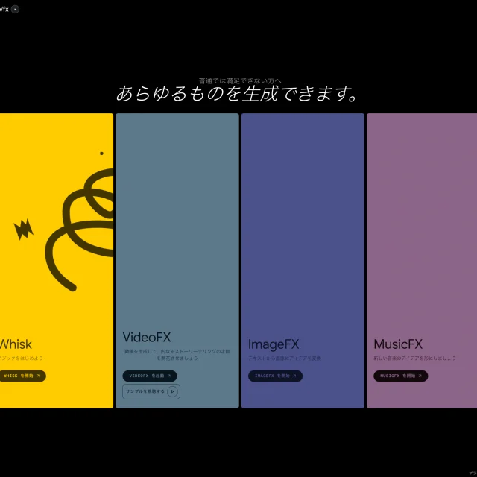Click MusicFX description 新しい音楽のアイデアを形にしましょう
The width and height of the screenshot is (477, 477).
pos(414,358)
